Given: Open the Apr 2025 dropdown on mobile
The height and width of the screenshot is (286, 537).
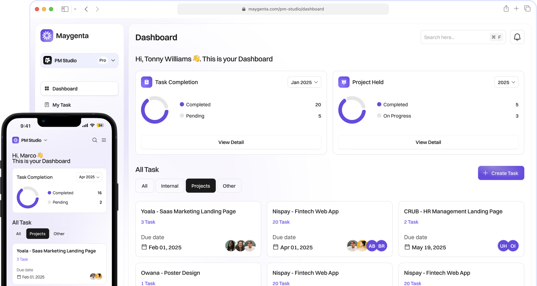Looking at the screenshot, I should click(x=89, y=177).
